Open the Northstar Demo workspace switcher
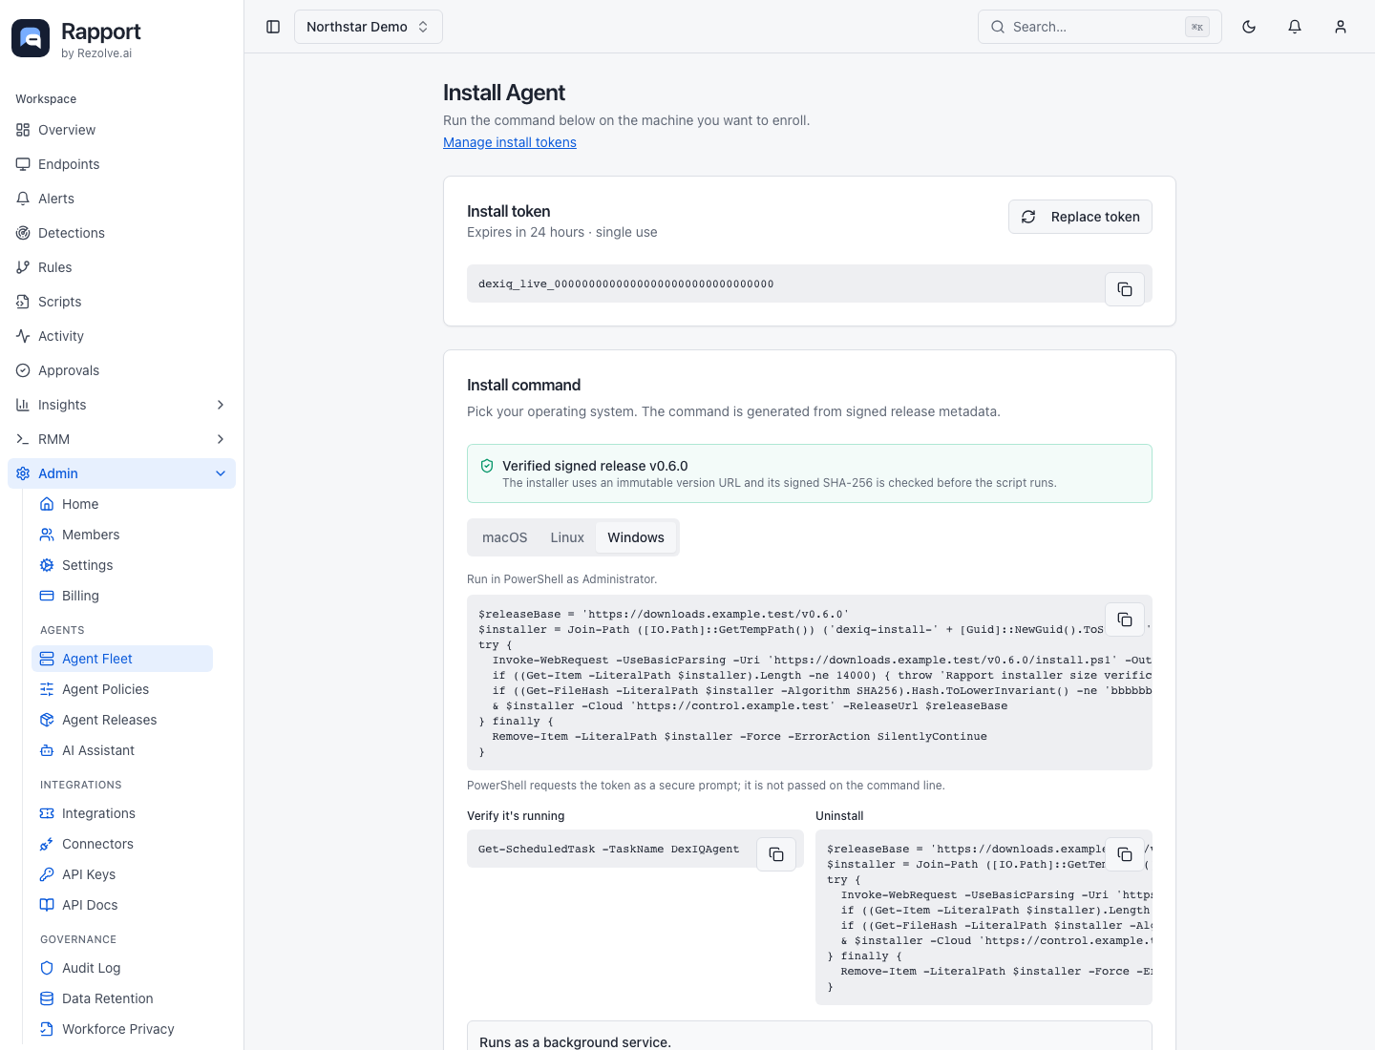The image size is (1375, 1050). [x=369, y=27]
